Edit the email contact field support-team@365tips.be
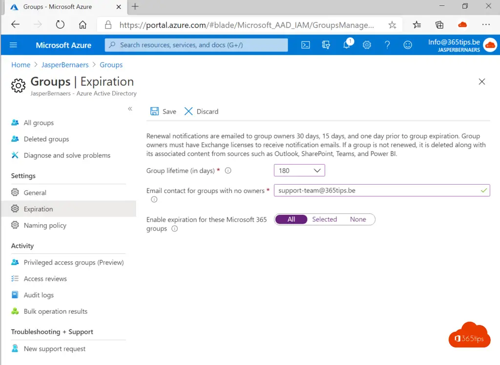This screenshot has width=500, height=365. 382,190
